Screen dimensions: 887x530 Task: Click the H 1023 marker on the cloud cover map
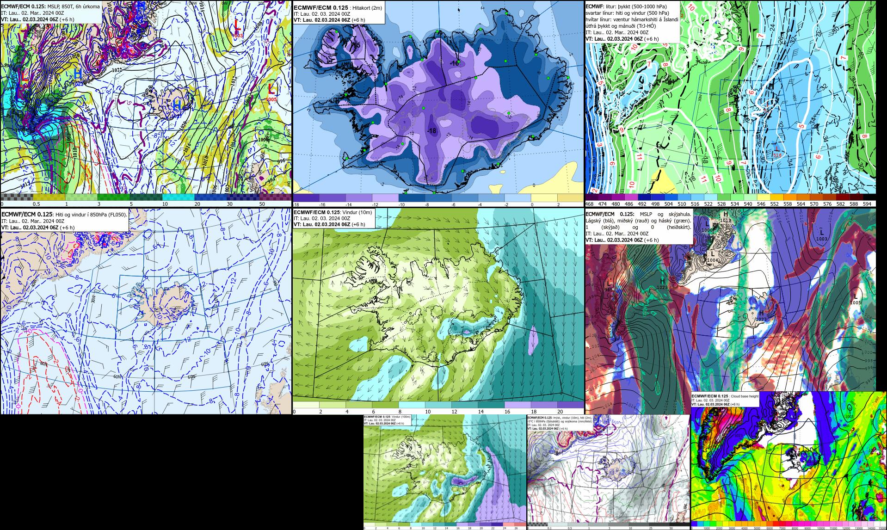[662, 284]
